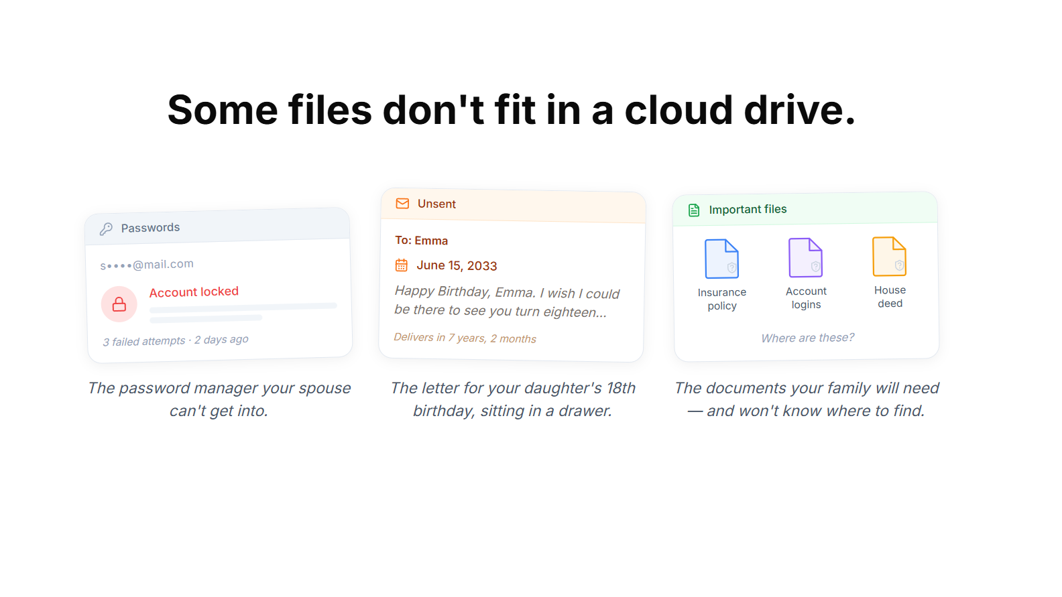The height and width of the screenshot is (597, 1062).
Task: Select the Passwords card header
Action: click(x=217, y=227)
